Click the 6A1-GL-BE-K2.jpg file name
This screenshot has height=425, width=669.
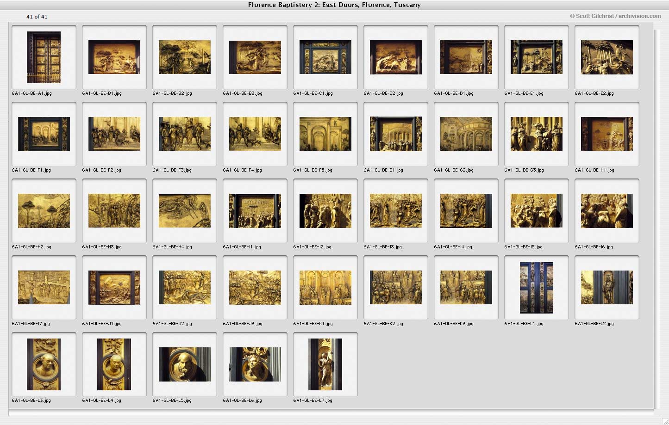pos(383,324)
